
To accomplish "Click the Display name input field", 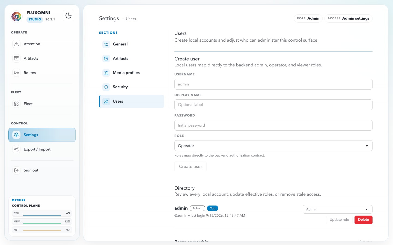I will coord(273,105).
